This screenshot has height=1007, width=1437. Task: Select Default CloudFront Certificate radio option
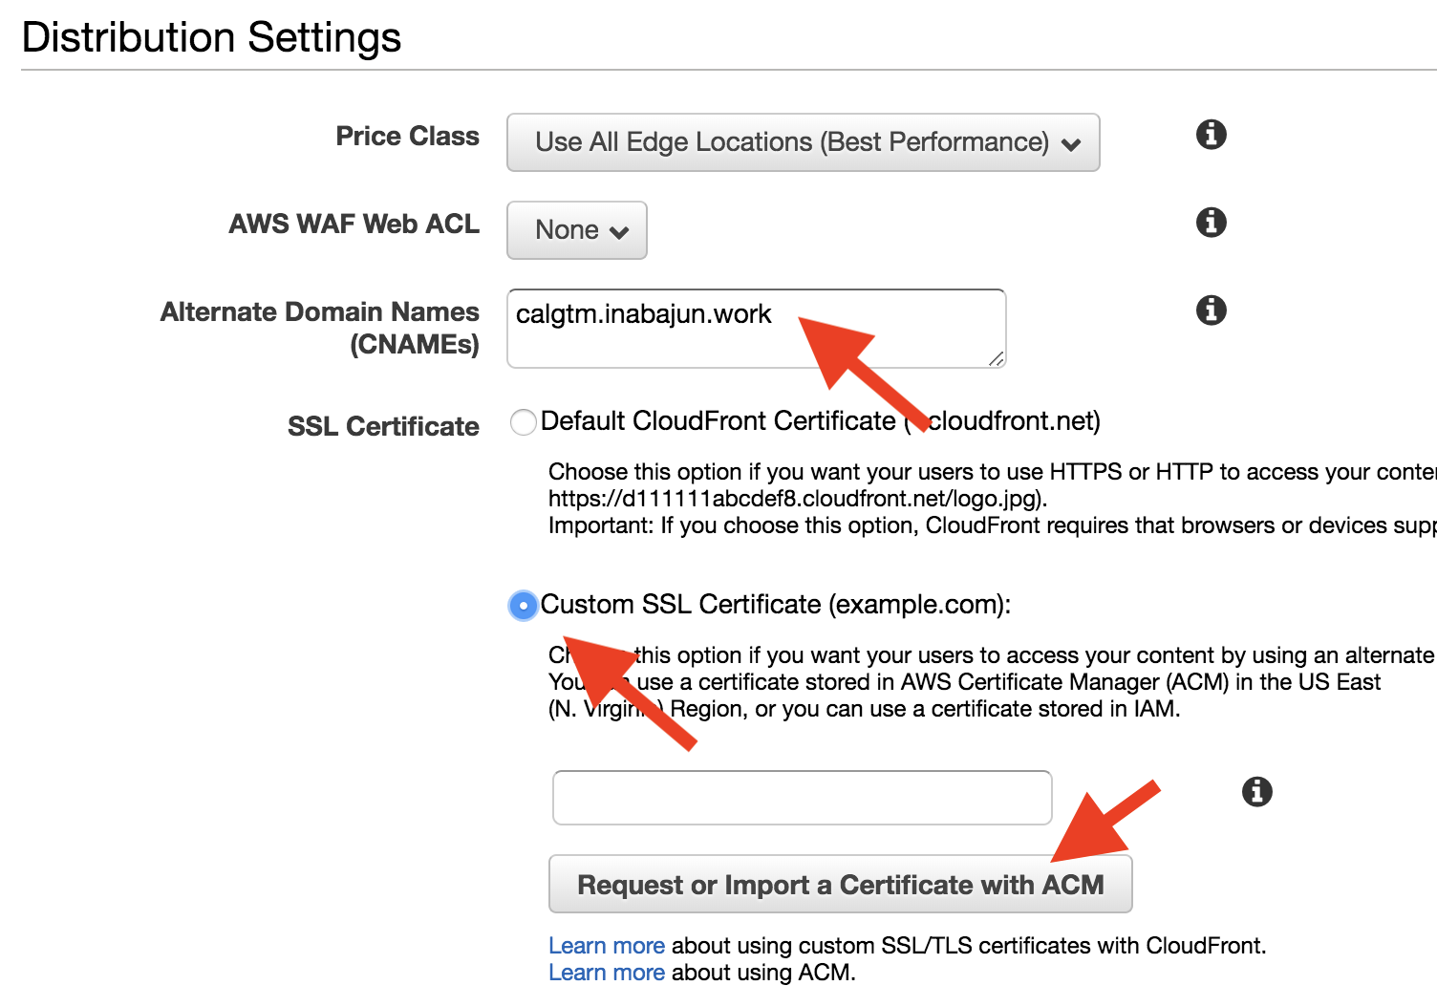pyautogui.click(x=524, y=421)
